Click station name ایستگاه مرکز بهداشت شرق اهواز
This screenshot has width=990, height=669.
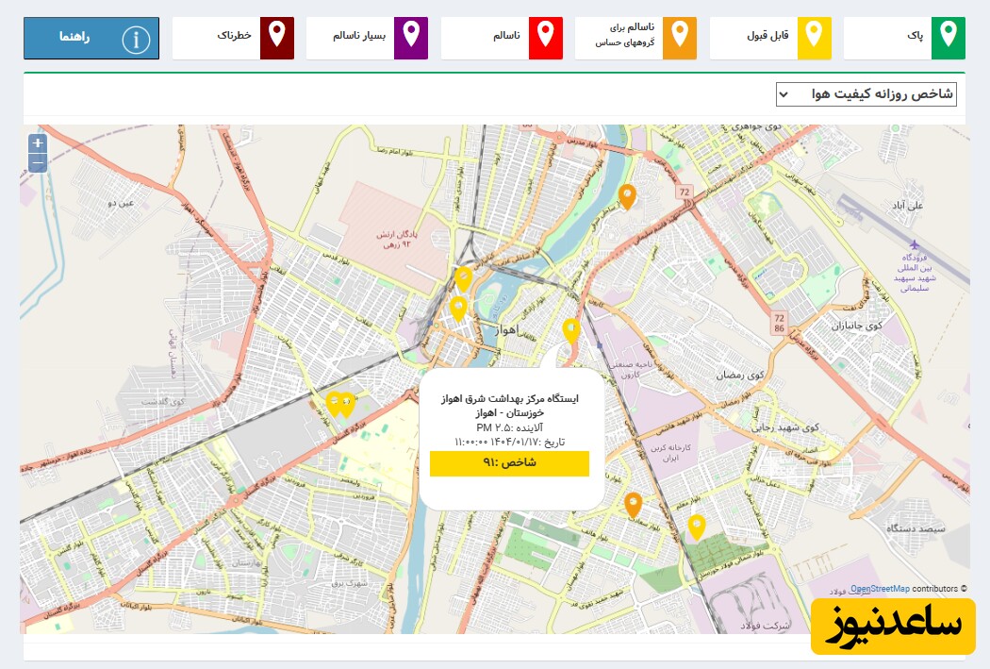click(509, 398)
